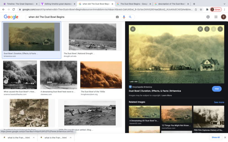Viewport: 228px width, 142px height.
Task: Switch to the Timeline: The Great Depression tab
Action: coord(20,4)
